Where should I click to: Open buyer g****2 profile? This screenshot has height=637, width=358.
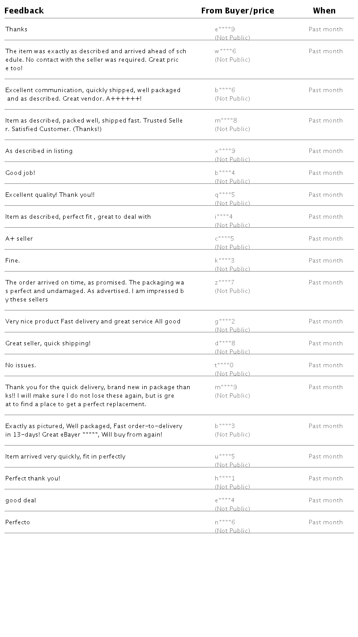click(x=225, y=322)
